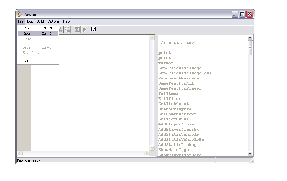The width and height of the screenshot is (287, 181).
Task: Select SendClientMessageToAll in the list
Action: coord(186,73)
